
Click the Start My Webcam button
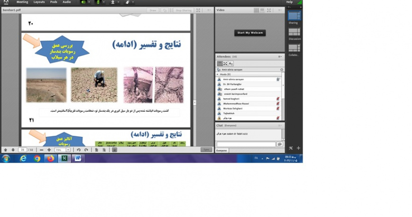[250, 33]
